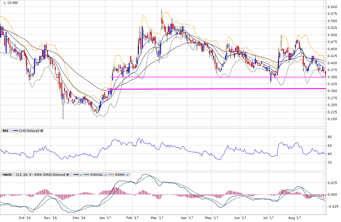The height and width of the screenshot is (222, 341).
Task: Click the teal SIGNAL line legend swatch
Action: click(86, 174)
